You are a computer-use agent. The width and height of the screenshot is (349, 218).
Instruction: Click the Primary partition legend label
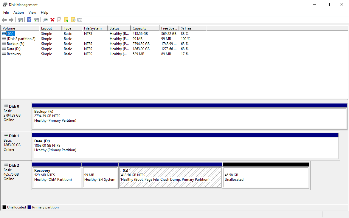(45, 207)
